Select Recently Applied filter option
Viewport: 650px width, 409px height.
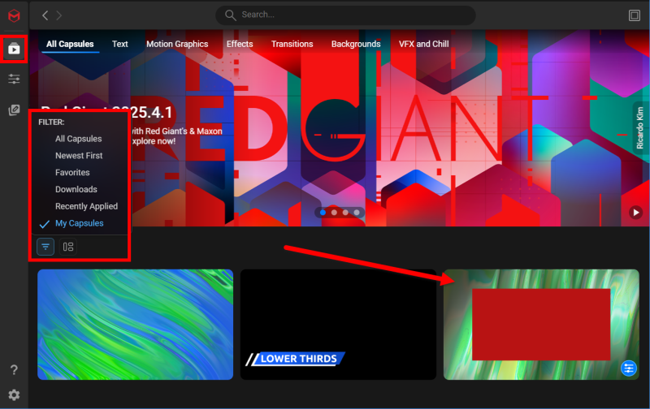(86, 206)
